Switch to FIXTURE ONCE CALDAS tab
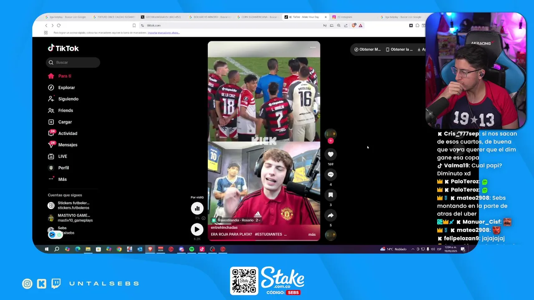Screen dimensions: 534x300 [113, 17]
